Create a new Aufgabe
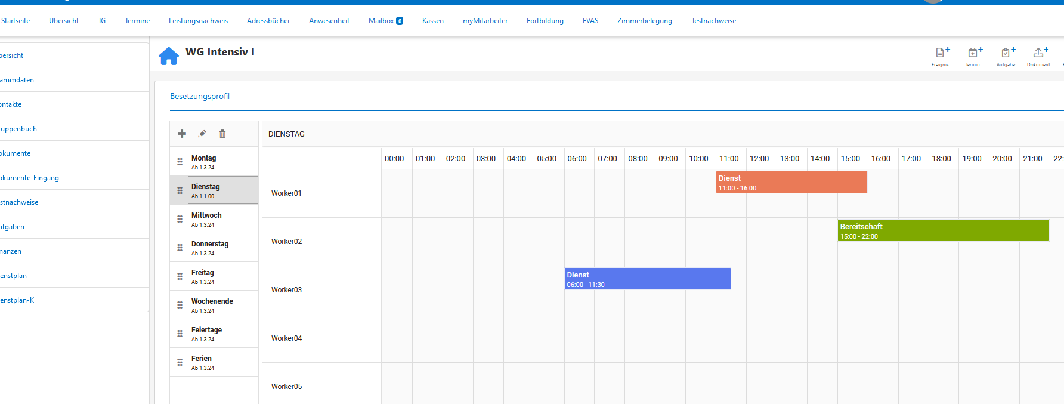The image size is (1064, 404). tap(1006, 55)
